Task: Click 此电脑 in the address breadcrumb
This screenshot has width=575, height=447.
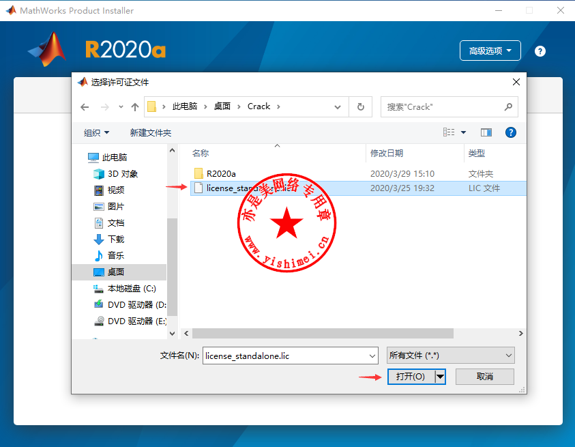Action: tap(185, 106)
